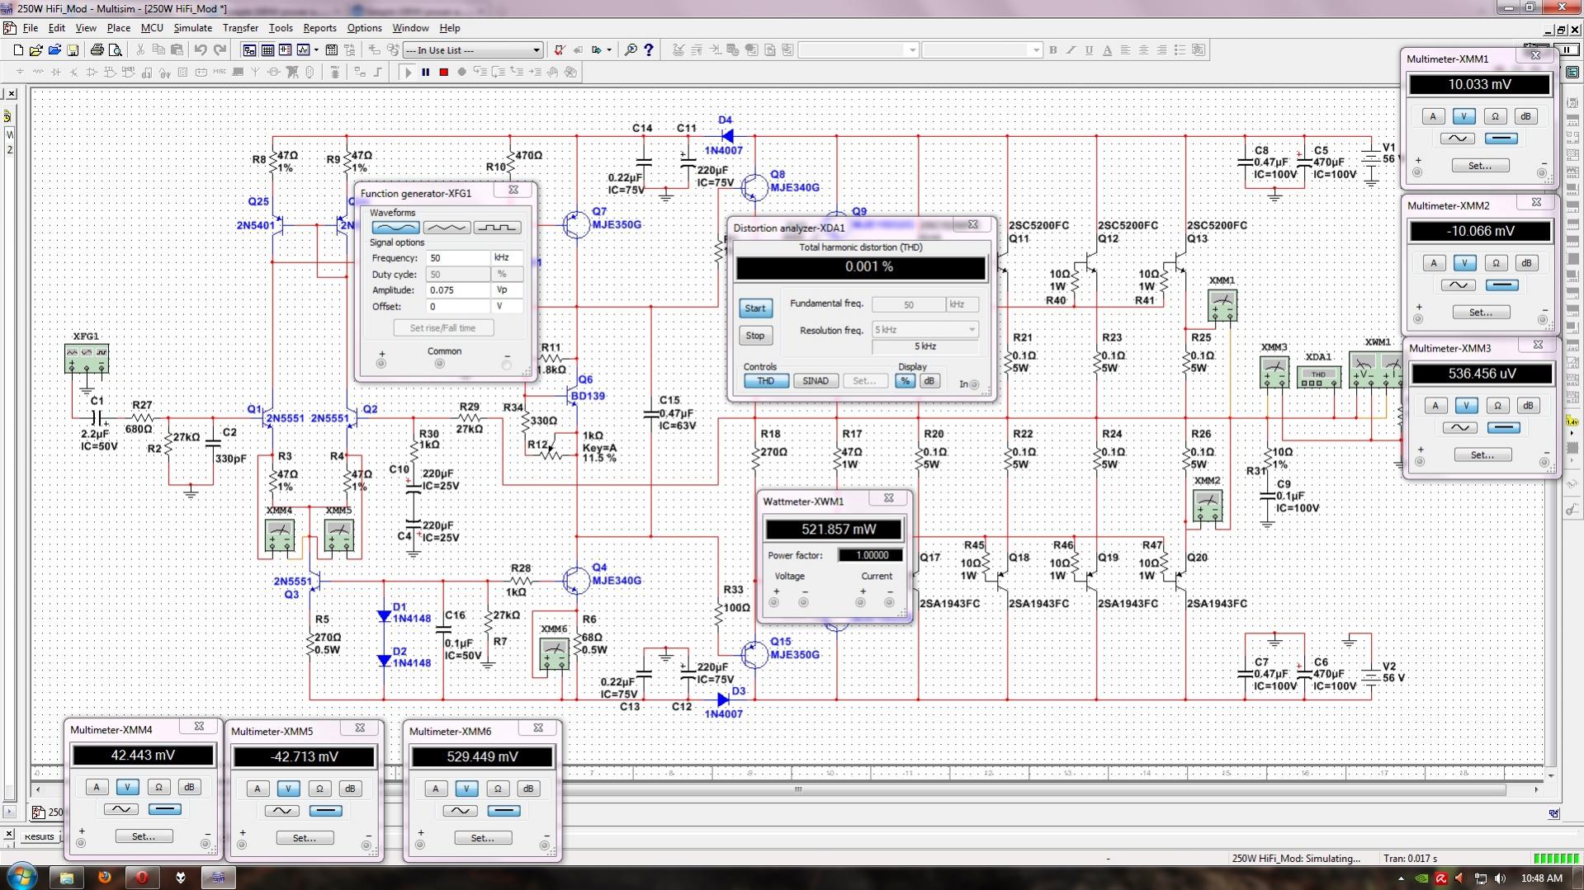Open the Tools menu

tap(281, 28)
